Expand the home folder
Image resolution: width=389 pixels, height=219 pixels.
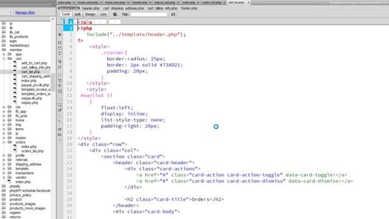pyautogui.click(x=4, y=120)
